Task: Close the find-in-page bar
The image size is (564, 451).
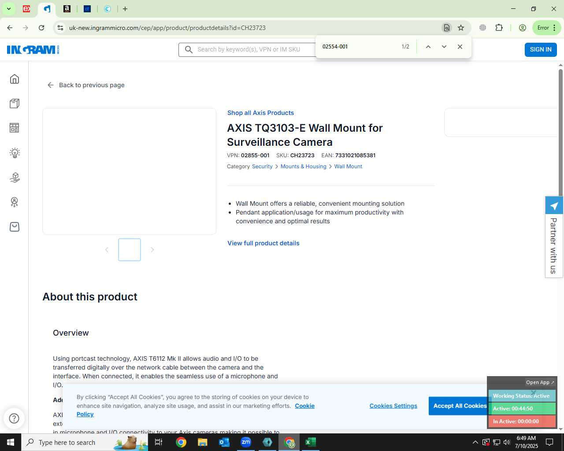Action: [460, 47]
